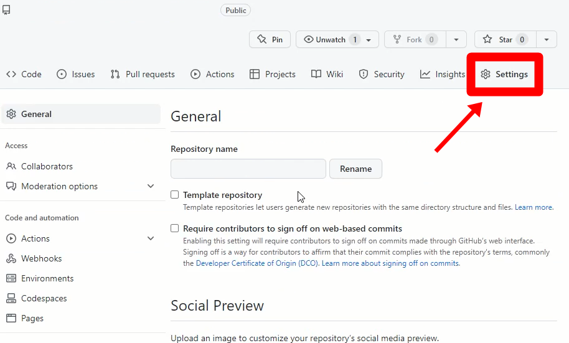This screenshot has width=569, height=343.
Task: Click the Code and automation section label
Action: tap(42, 218)
